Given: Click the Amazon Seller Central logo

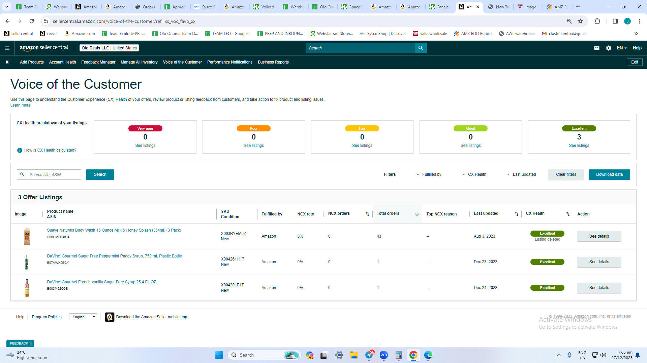Looking at the screenshot, I should coord(44,48).
